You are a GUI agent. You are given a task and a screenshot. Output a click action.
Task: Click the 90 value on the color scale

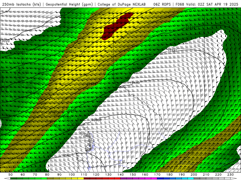click(59, 175)
